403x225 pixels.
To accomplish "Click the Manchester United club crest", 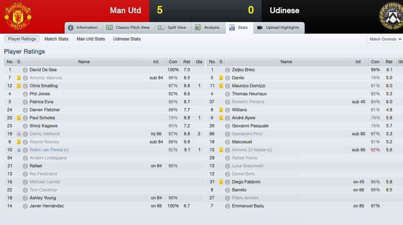I will point(18,16).
